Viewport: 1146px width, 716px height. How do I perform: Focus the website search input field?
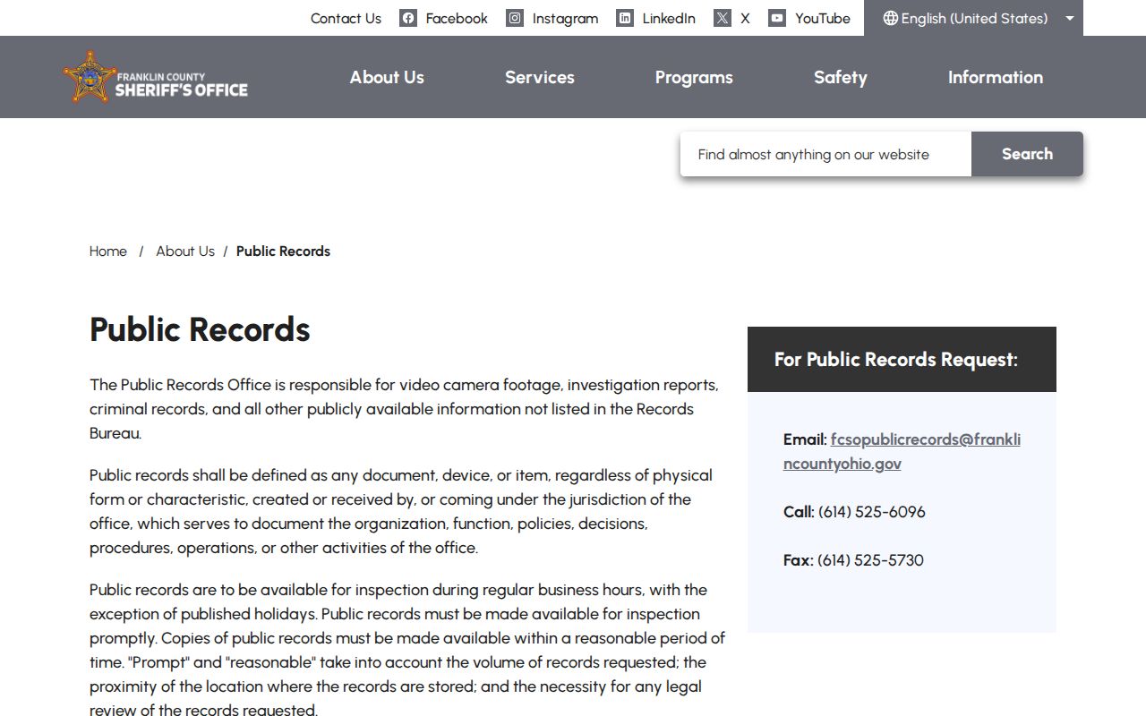(x=825, y=154)
